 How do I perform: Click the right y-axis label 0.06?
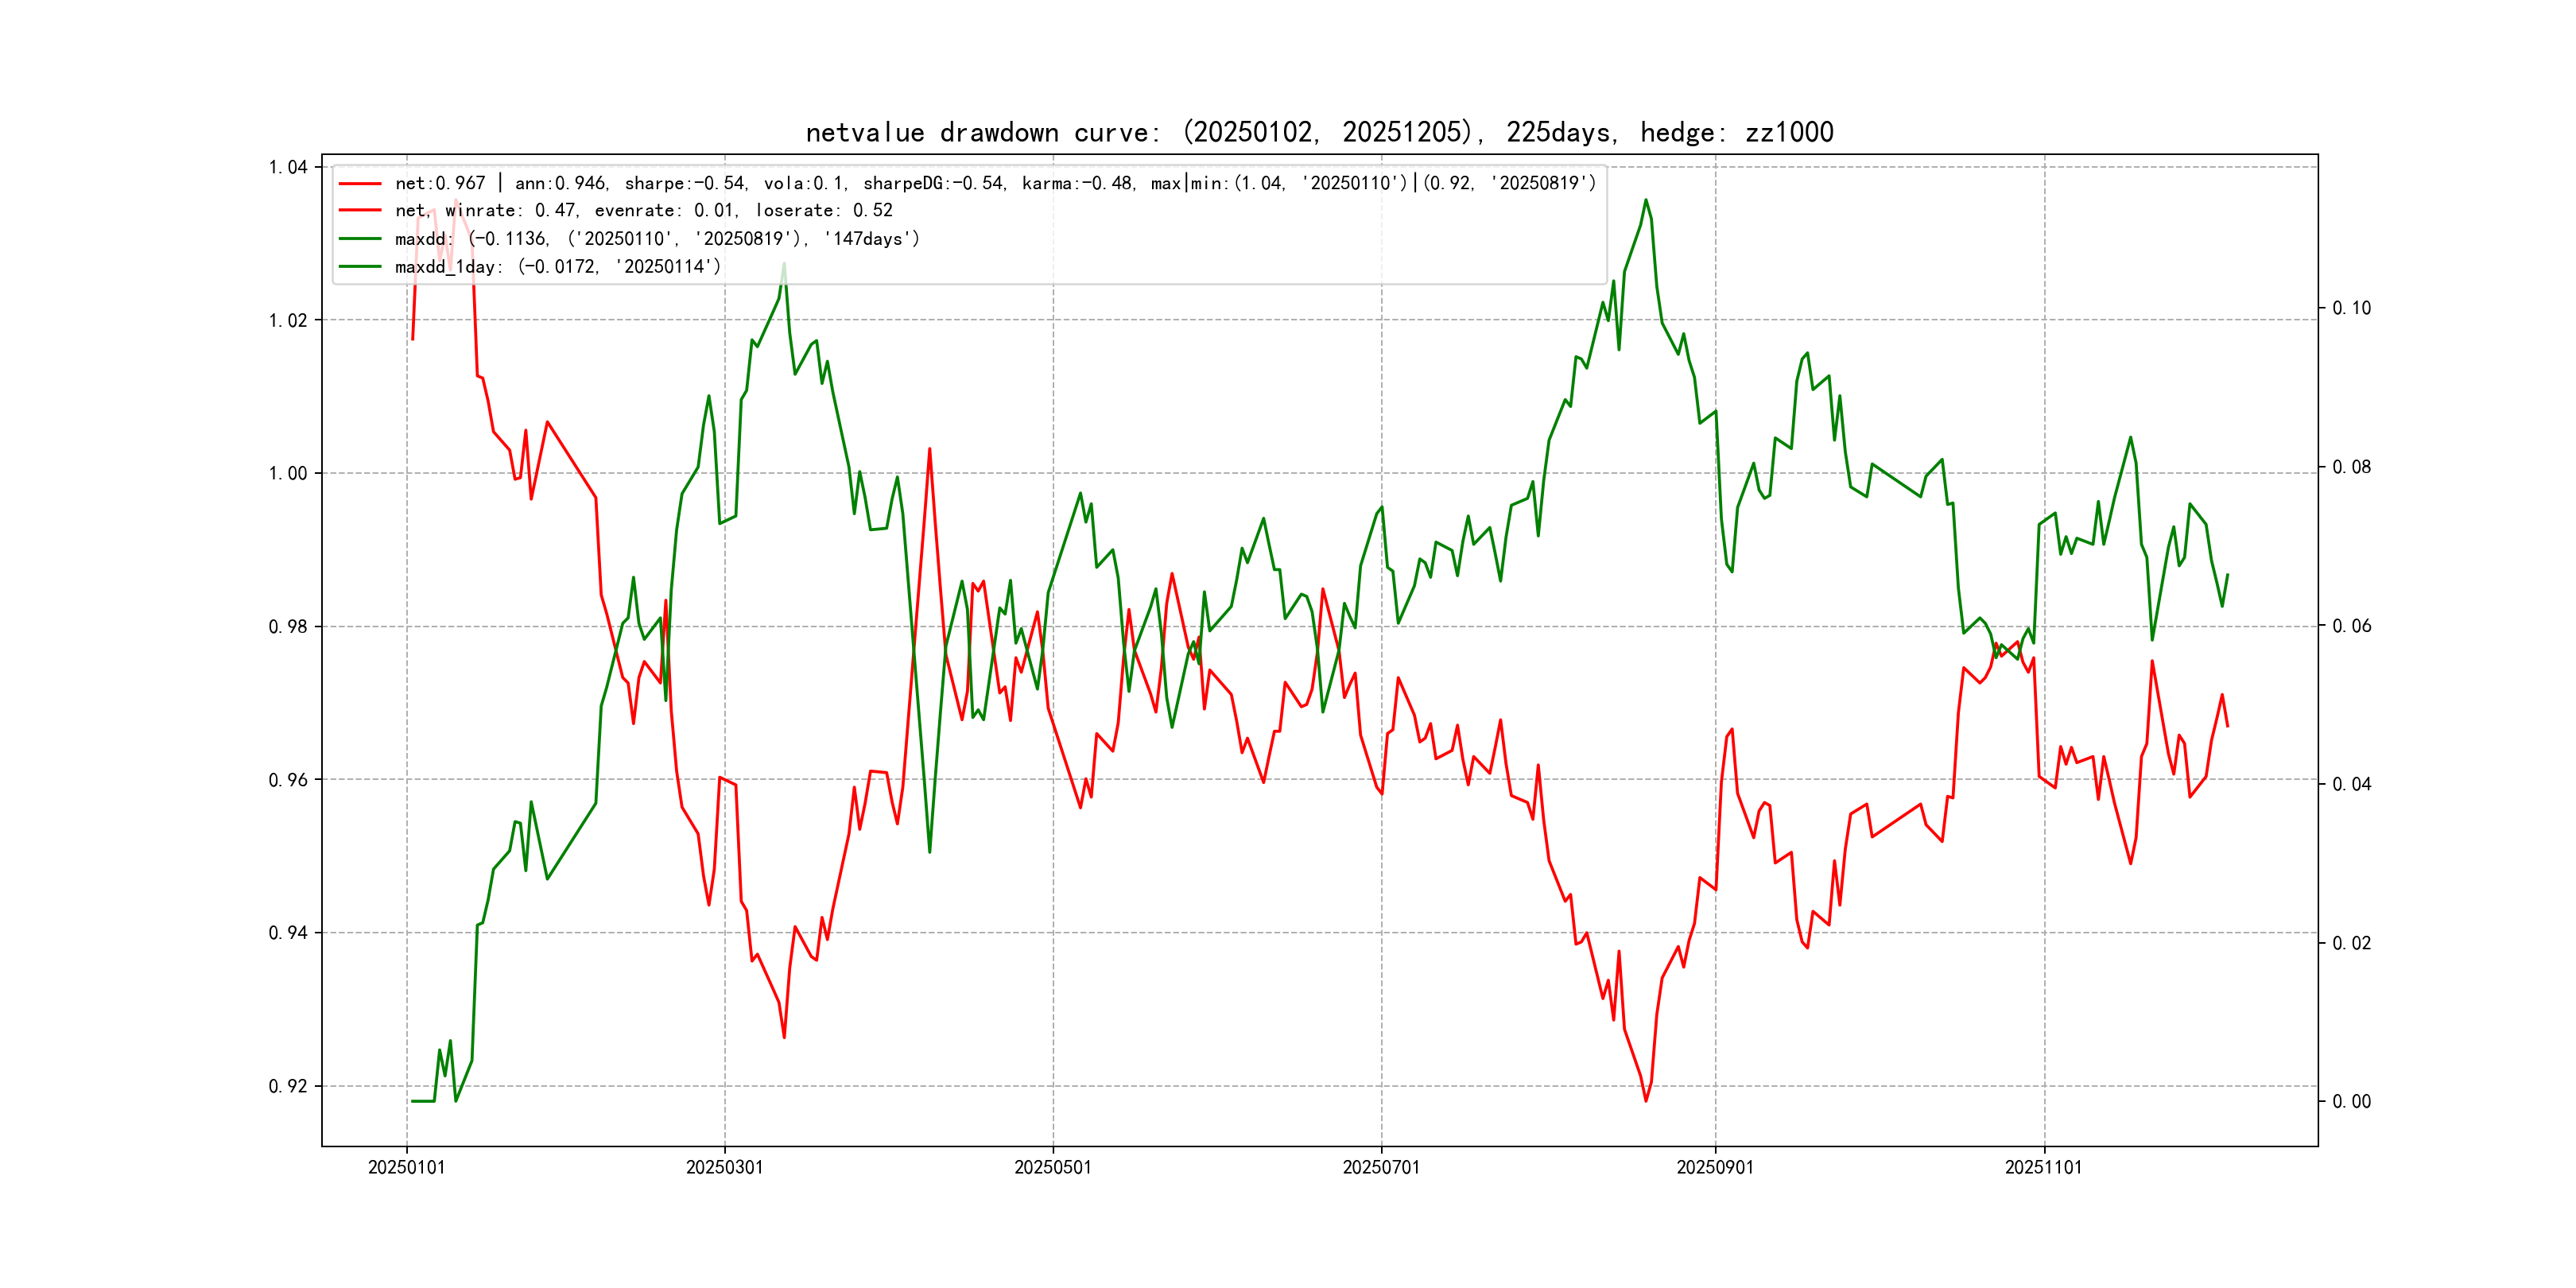click(x=2351, y=626)
